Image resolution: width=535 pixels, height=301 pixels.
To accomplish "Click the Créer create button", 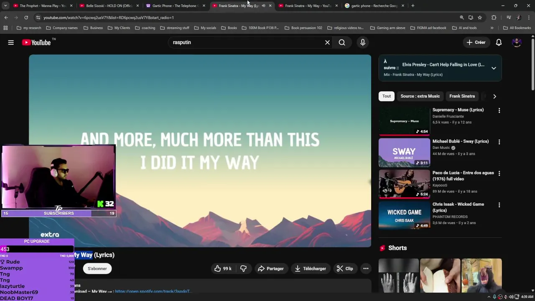I will (x=476, y=42).
